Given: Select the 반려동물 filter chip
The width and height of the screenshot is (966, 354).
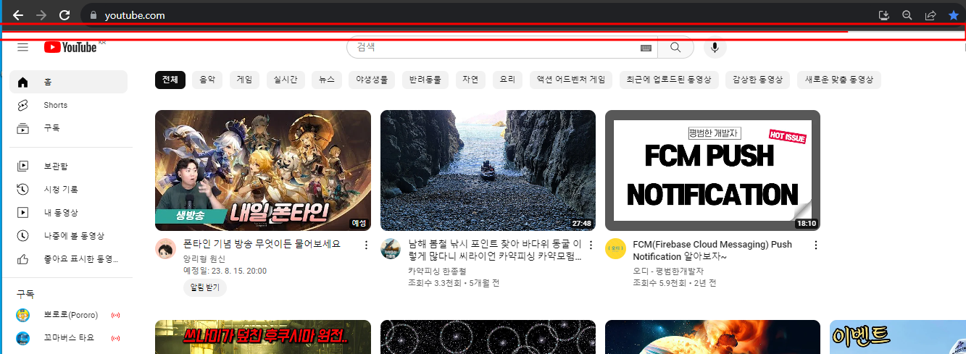Looking at the screenshot, I should 425,80.
